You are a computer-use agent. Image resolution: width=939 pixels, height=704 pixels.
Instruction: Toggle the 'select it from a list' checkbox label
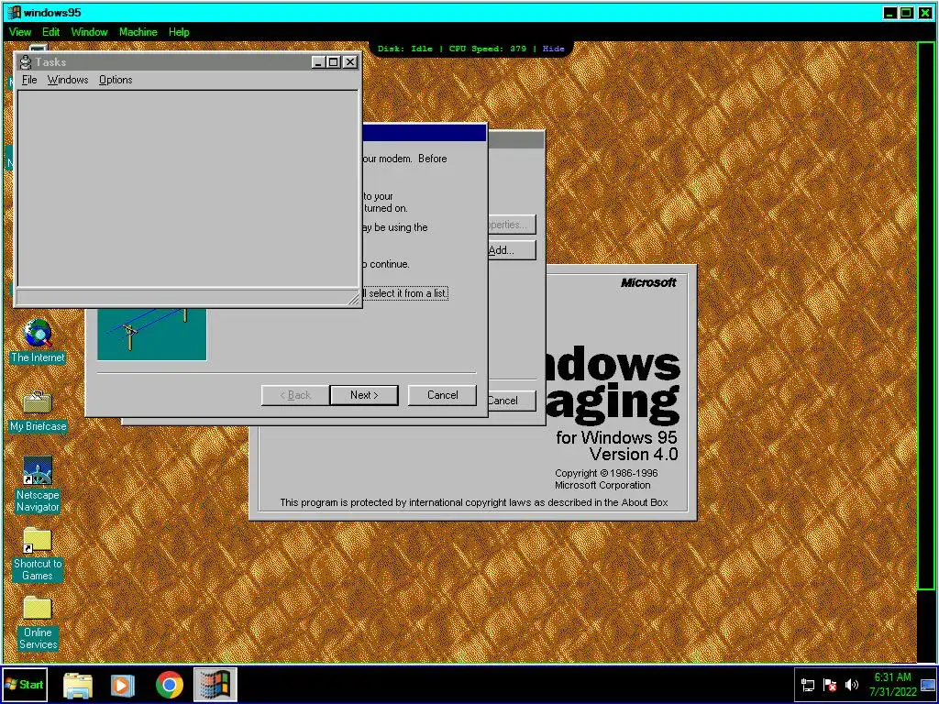point(405,293)
